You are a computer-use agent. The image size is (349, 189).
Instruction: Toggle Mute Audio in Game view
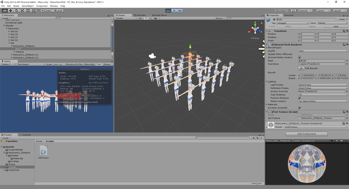click(x=90, y=64)
